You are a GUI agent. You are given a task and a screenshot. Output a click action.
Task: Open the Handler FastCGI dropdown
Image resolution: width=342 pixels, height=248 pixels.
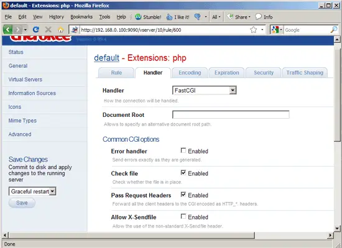205,90
